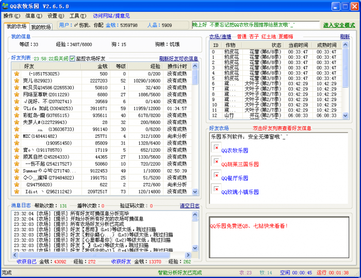The width and height of the screenshot is (361, 278).
Task: Click the star icon beside 彩虹岛-擋(93765115)
Action: click(17, 115)
